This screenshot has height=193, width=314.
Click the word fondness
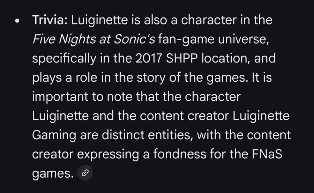(180, 154)
